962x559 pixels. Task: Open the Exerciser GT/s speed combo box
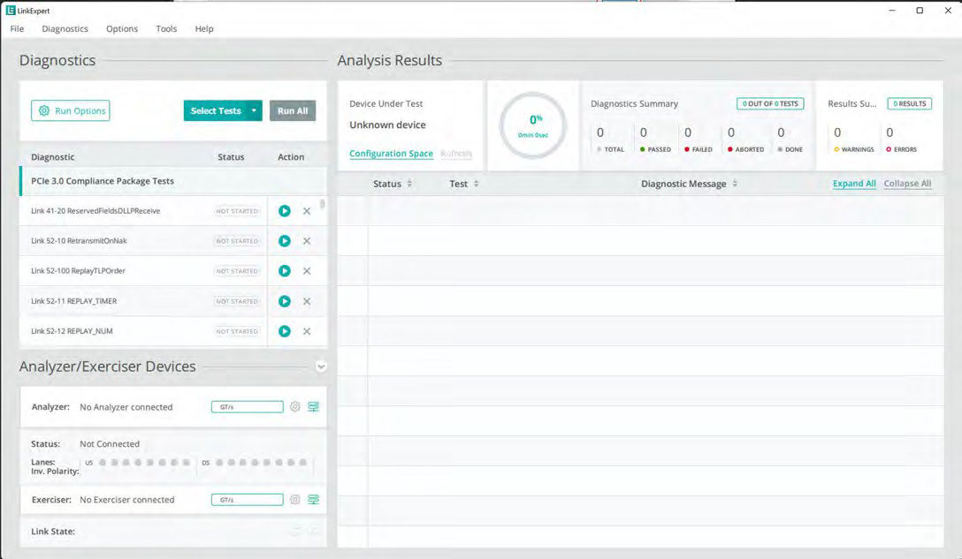[x=248, y=500]
